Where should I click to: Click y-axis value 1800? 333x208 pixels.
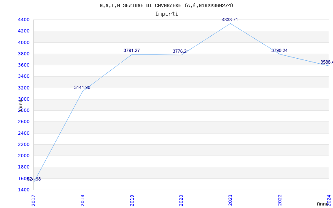[24, 167]
